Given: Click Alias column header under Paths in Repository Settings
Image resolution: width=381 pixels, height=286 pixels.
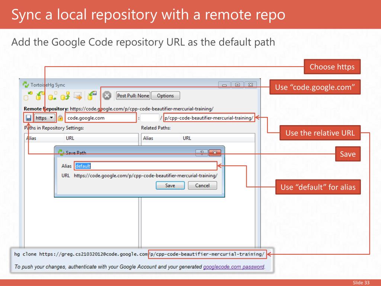Looking at the screenshot, I should (44, 138).
